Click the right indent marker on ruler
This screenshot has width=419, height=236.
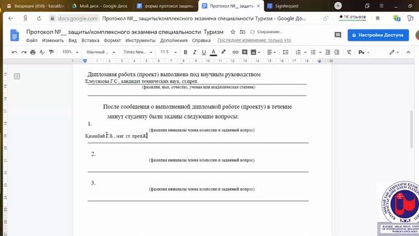coord(319,61)
